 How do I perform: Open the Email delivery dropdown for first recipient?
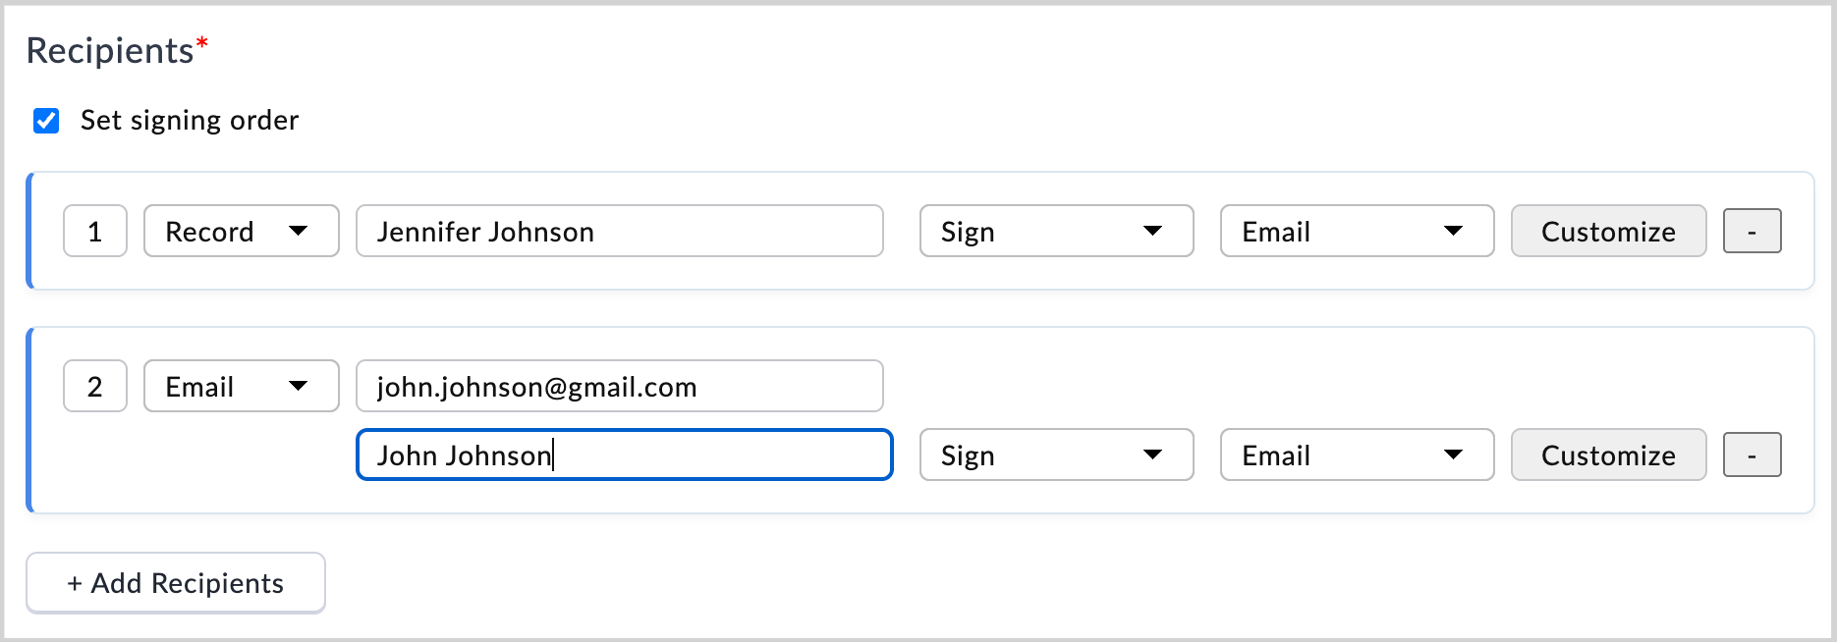[1357, 232]
